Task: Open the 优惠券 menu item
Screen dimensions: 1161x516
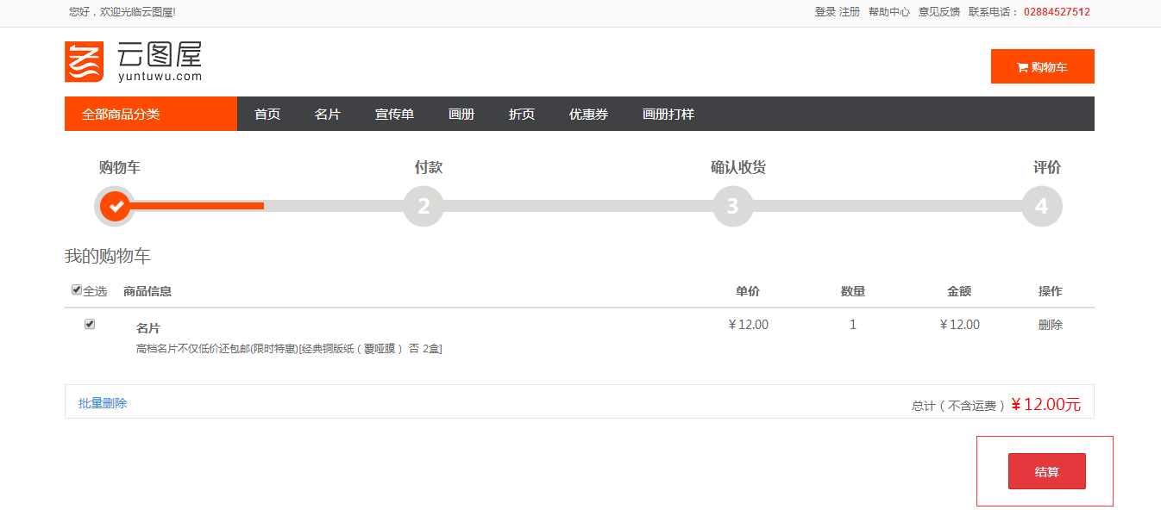Action: tap(588, 114)
